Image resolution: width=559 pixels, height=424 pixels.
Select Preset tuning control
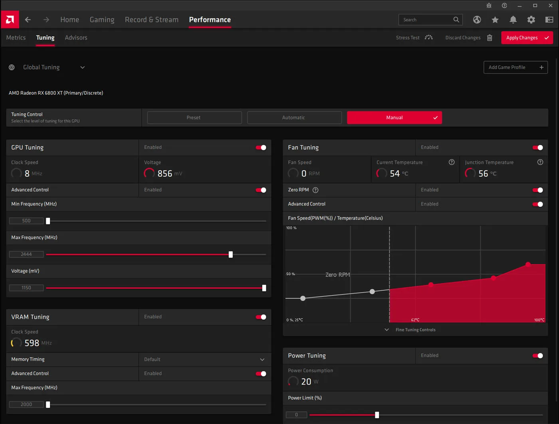[194, 118]
